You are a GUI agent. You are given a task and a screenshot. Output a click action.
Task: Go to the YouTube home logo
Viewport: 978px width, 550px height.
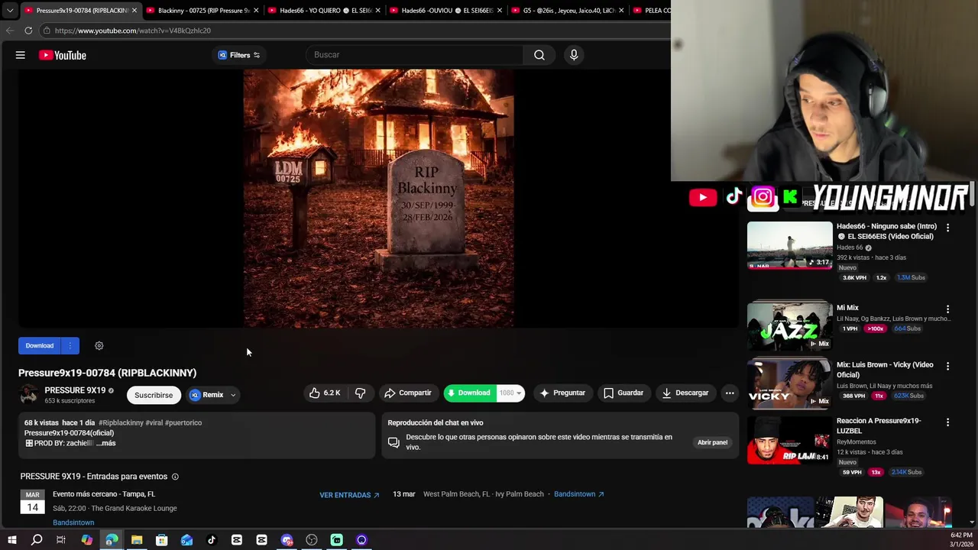63,55
